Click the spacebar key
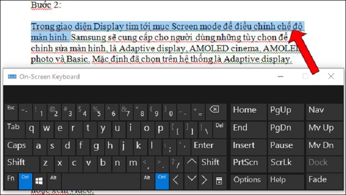346x195 pixels. pyautogui.click(x=101, y=181)
